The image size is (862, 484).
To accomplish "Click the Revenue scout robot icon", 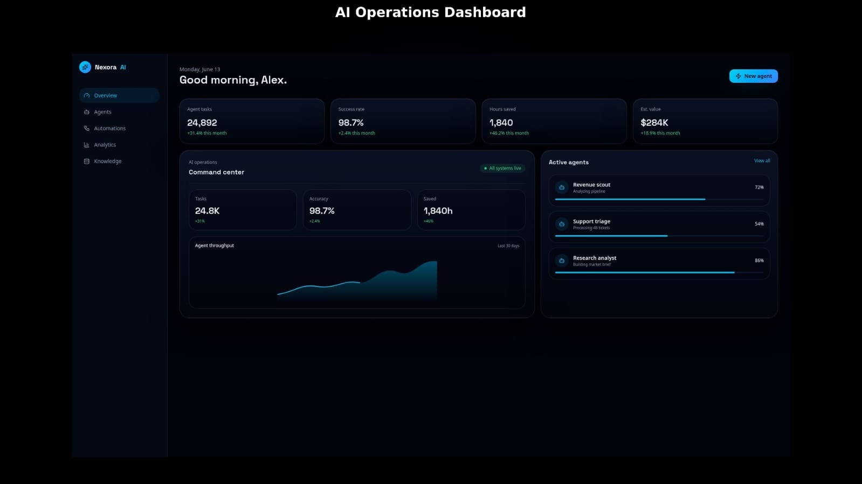I will click(562, 187).
